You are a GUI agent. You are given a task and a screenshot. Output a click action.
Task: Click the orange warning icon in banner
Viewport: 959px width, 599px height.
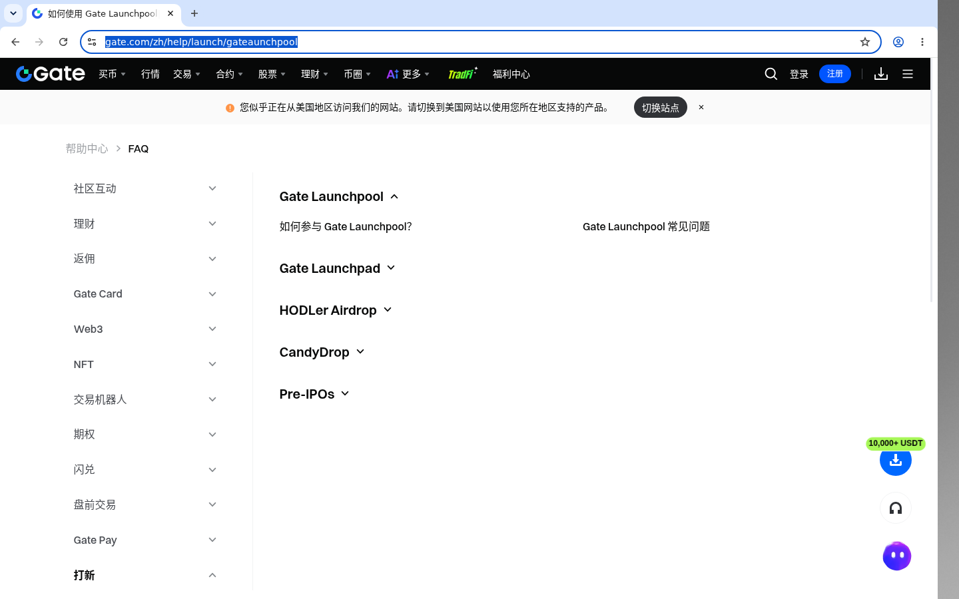point(230,108)
